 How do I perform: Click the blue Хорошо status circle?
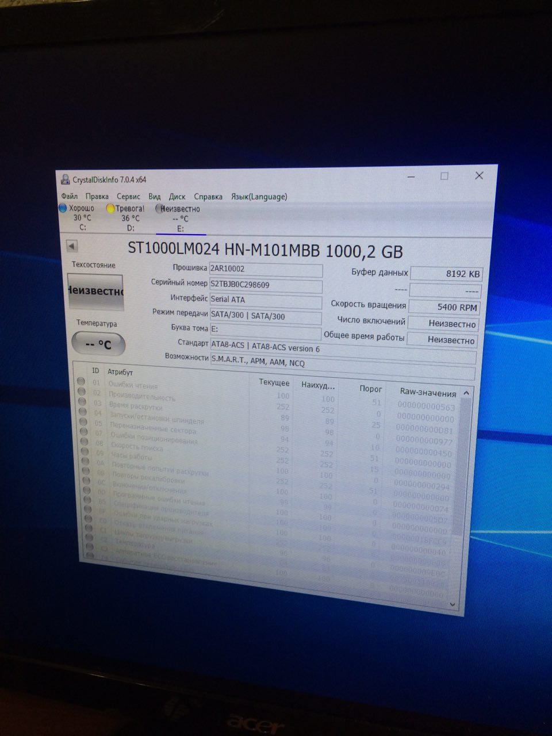63,208
